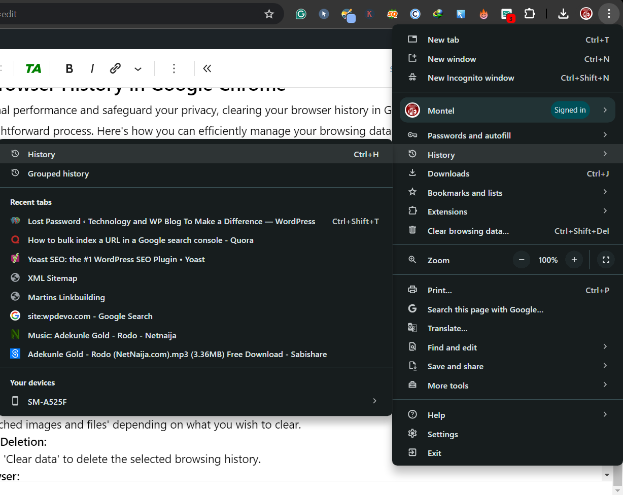Choose Clear browsing data menu entry
Screen dimensions: 623x495
point(507,231)
